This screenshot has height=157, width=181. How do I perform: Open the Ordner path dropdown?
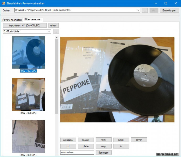point(138,10)
